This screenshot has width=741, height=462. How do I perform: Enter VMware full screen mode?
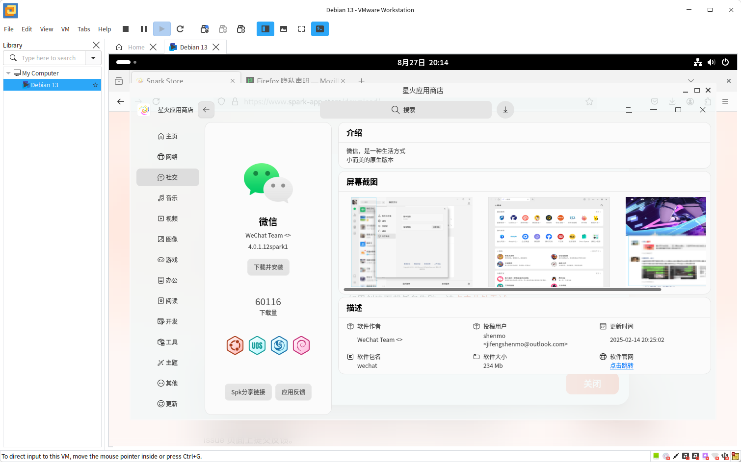[x=301, y=29]
